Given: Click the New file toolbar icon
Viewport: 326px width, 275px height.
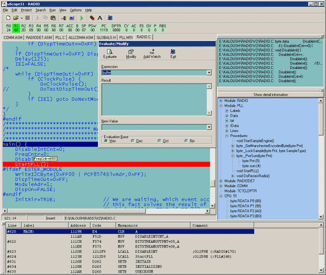Looking at the screenshot, I should coord(8,18).
